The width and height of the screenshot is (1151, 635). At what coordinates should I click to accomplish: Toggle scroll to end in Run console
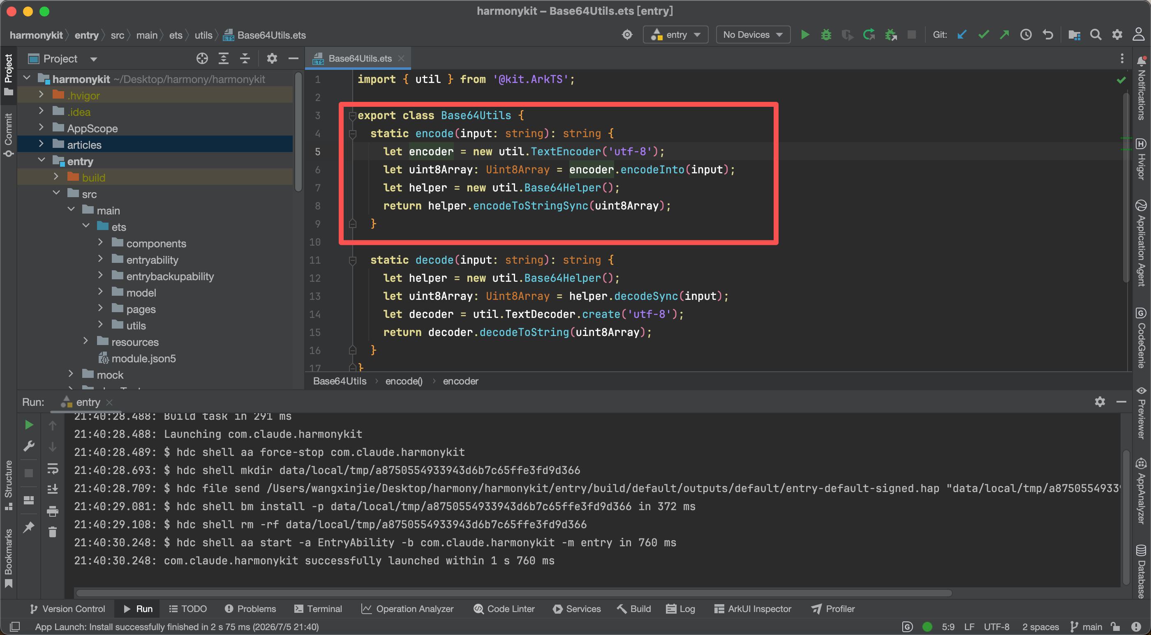pos(53,489)
